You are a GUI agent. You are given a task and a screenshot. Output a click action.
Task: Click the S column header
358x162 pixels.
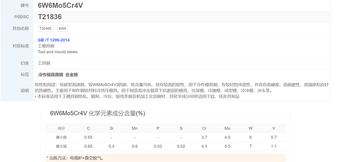coord(181,128)
